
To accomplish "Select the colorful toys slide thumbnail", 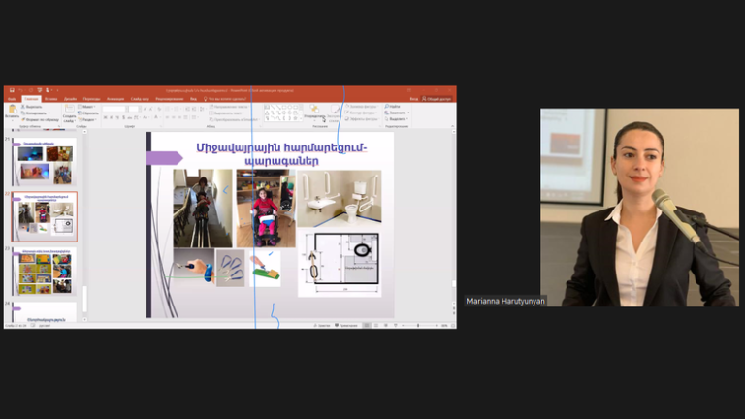I will pyautogui.click(x=45, y=272).
